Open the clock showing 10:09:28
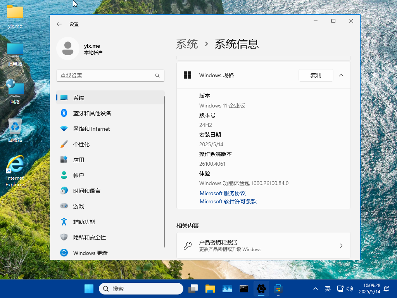This screenshot has height=298, width=397. coord(371,285)
